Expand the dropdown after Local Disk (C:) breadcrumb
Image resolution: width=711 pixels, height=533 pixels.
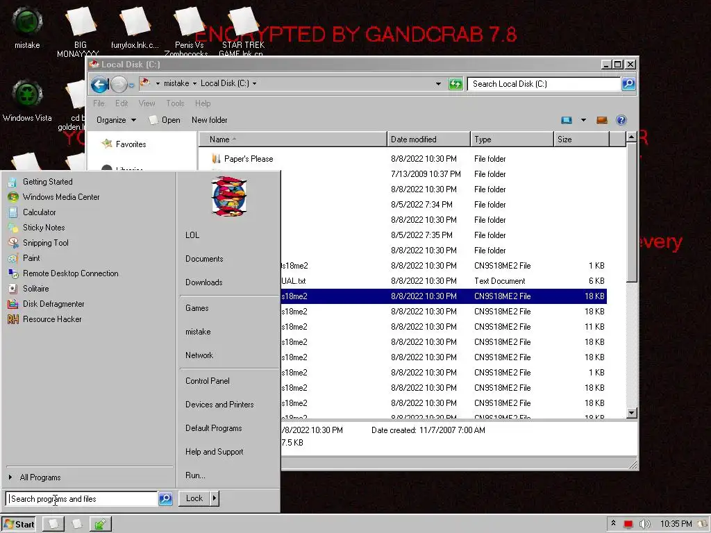click(254, 83)
